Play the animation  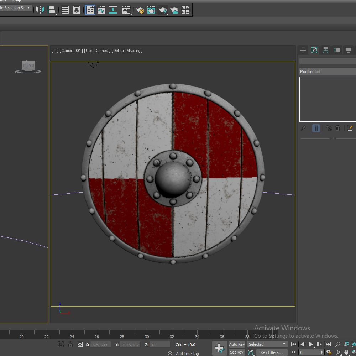(311, 344)
